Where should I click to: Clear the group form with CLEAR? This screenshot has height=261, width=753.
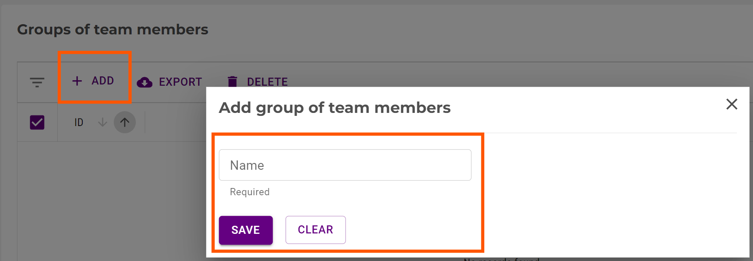click(x=315, y=230)
